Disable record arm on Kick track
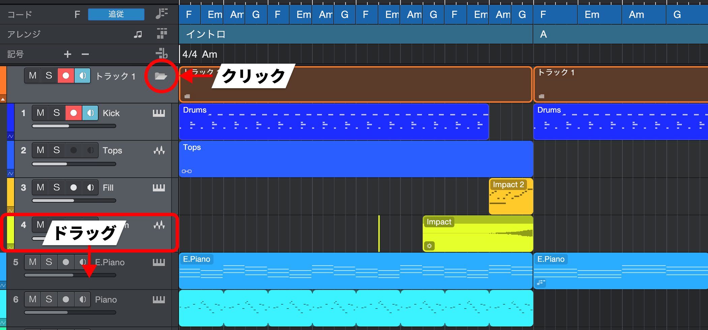 pyautogui.click(x=73, y=113)
